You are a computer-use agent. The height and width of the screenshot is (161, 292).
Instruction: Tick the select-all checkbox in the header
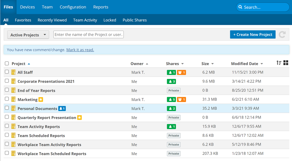point(7,63)
